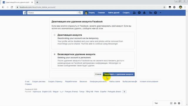
Task: Click the browser back arrow
Action: (3, 7)
